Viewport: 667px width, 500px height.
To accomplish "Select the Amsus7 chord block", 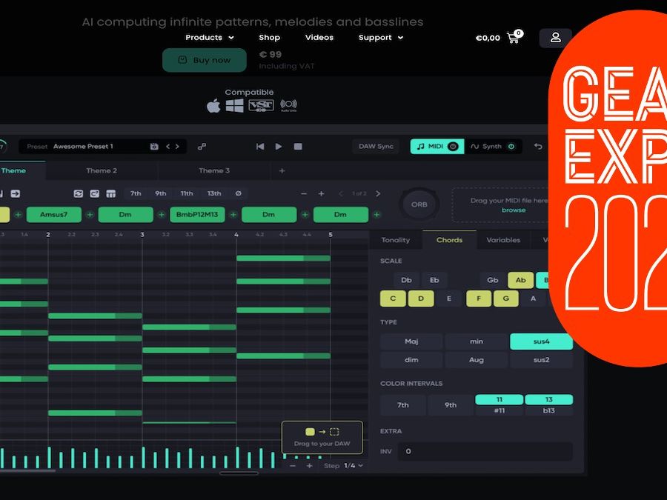I will coord(53,215).
